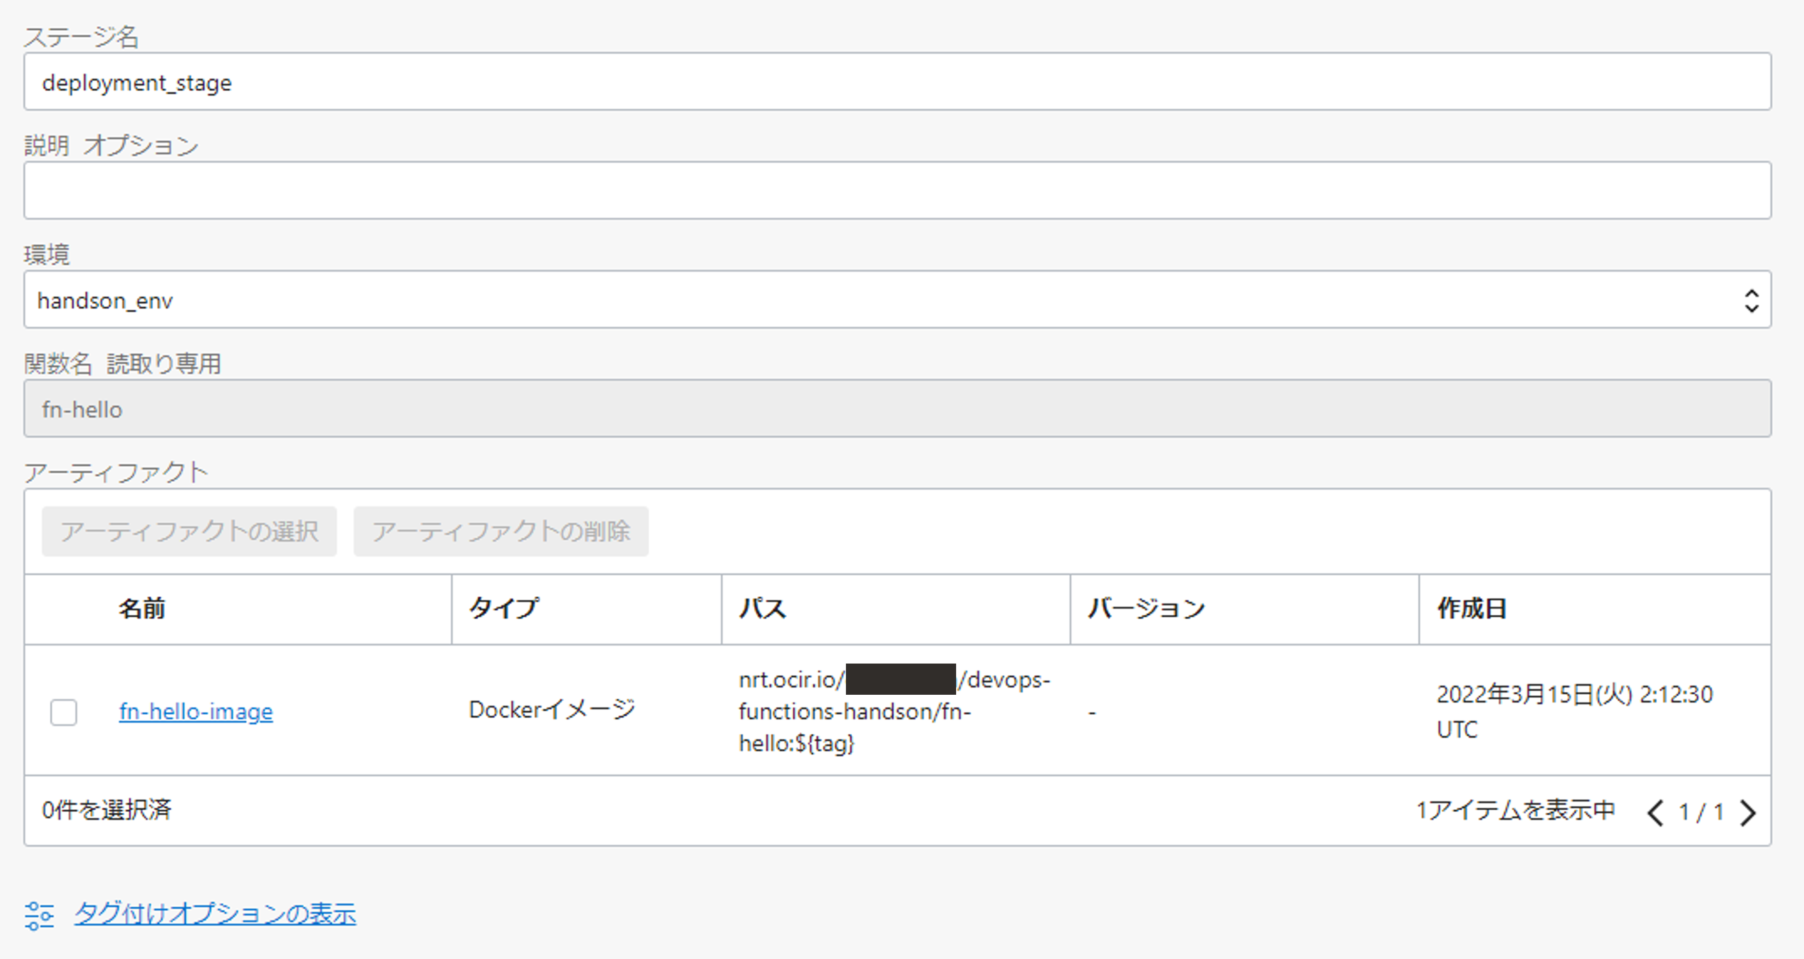Click the Dockerイメージ type cell
1804x959 pixels.
coord(552,709)
